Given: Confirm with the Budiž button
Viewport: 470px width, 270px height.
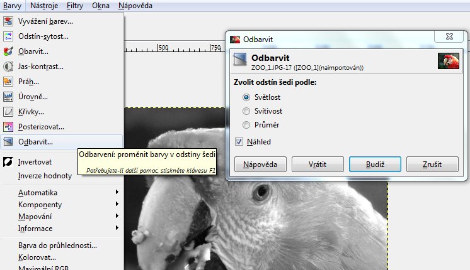Looking at the screenshot, I should [375, 165].
